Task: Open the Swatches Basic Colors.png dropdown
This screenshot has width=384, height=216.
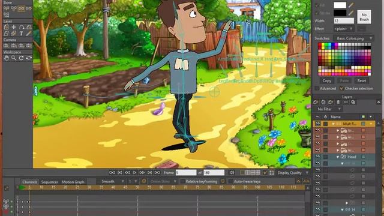Action: [x=353, y=38]
